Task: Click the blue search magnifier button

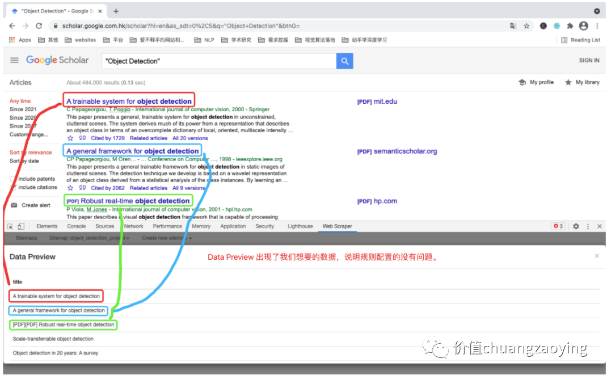Action: tap(344, 61)
